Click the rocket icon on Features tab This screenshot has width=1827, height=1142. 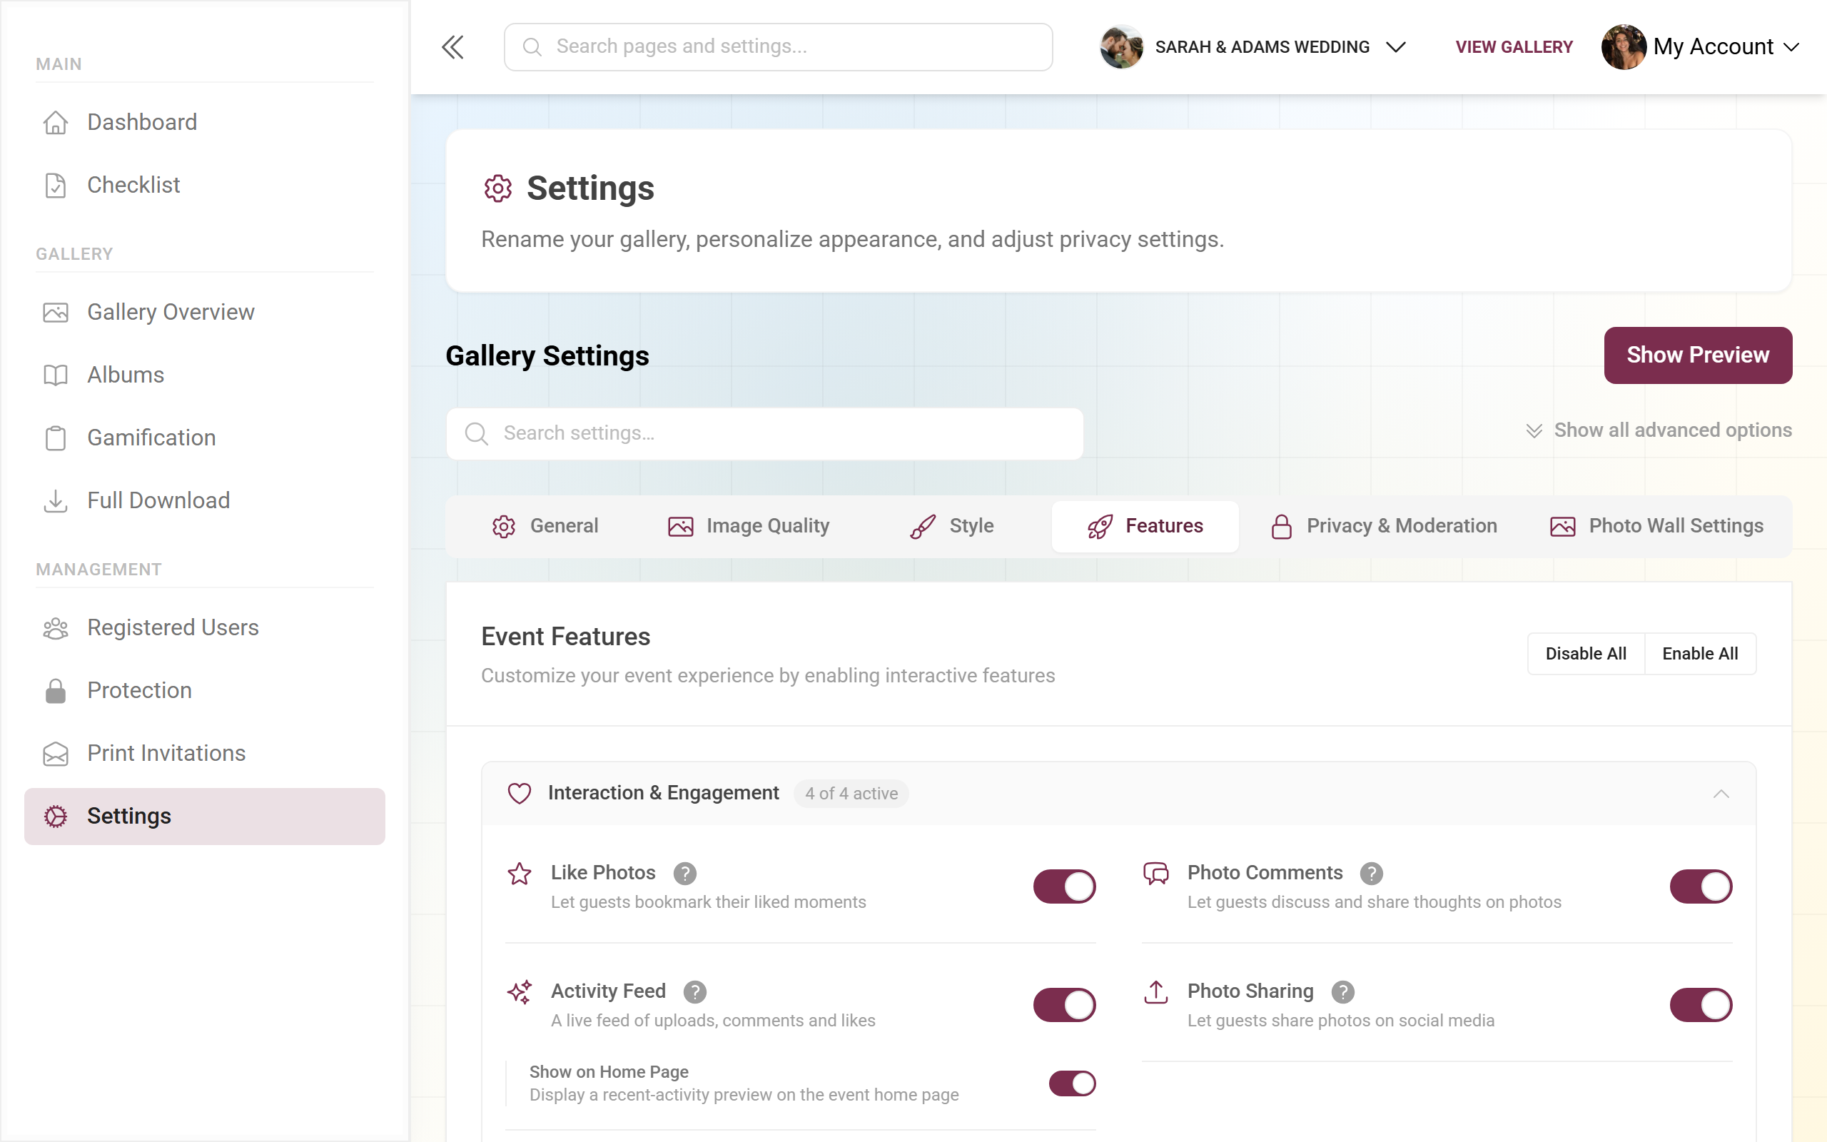click(1100, 527)
